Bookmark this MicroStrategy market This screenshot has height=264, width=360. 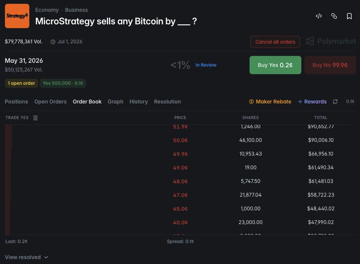(349, 16)
